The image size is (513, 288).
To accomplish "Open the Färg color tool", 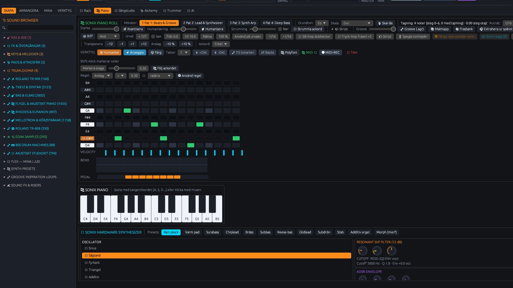I will [x=156, y=52].
